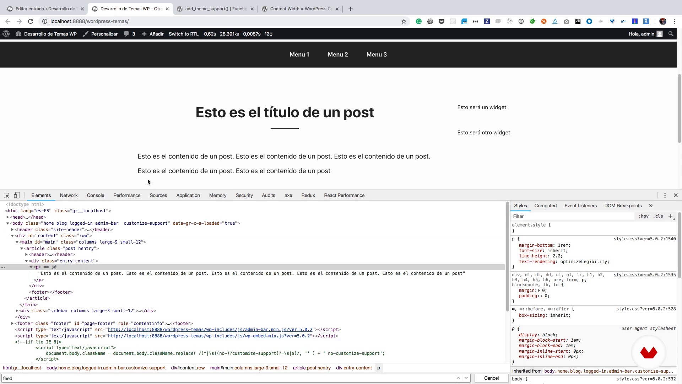Open the blue Z extension icon
Screen dimensions: 682x384
point(487,21)
